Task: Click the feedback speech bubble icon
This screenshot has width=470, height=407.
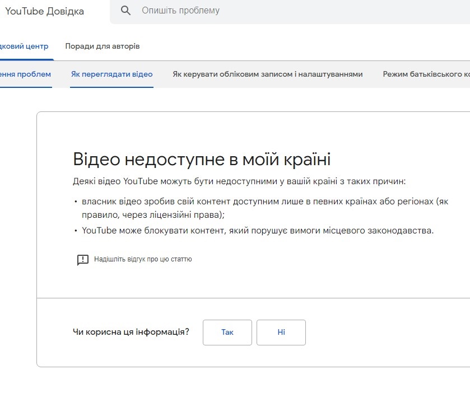Action: [83, 260]
